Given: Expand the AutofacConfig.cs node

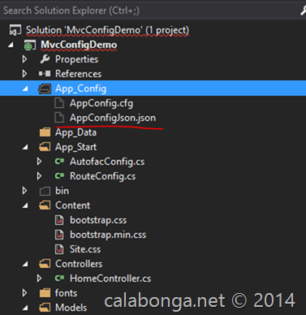Looking at the screenshot, I should [40, 162].
